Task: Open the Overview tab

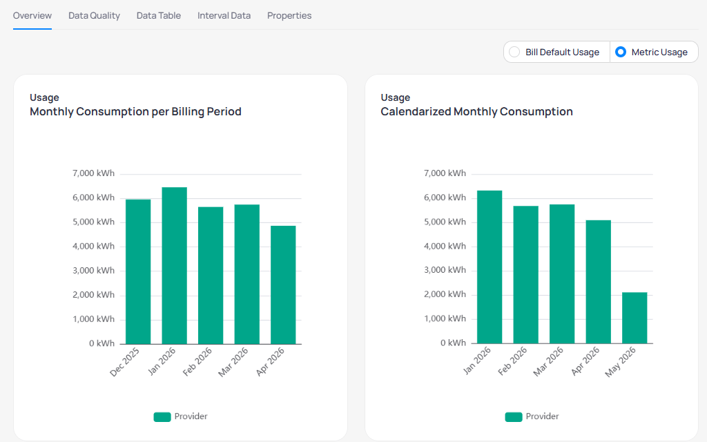Action: click(x=32, y=16)
